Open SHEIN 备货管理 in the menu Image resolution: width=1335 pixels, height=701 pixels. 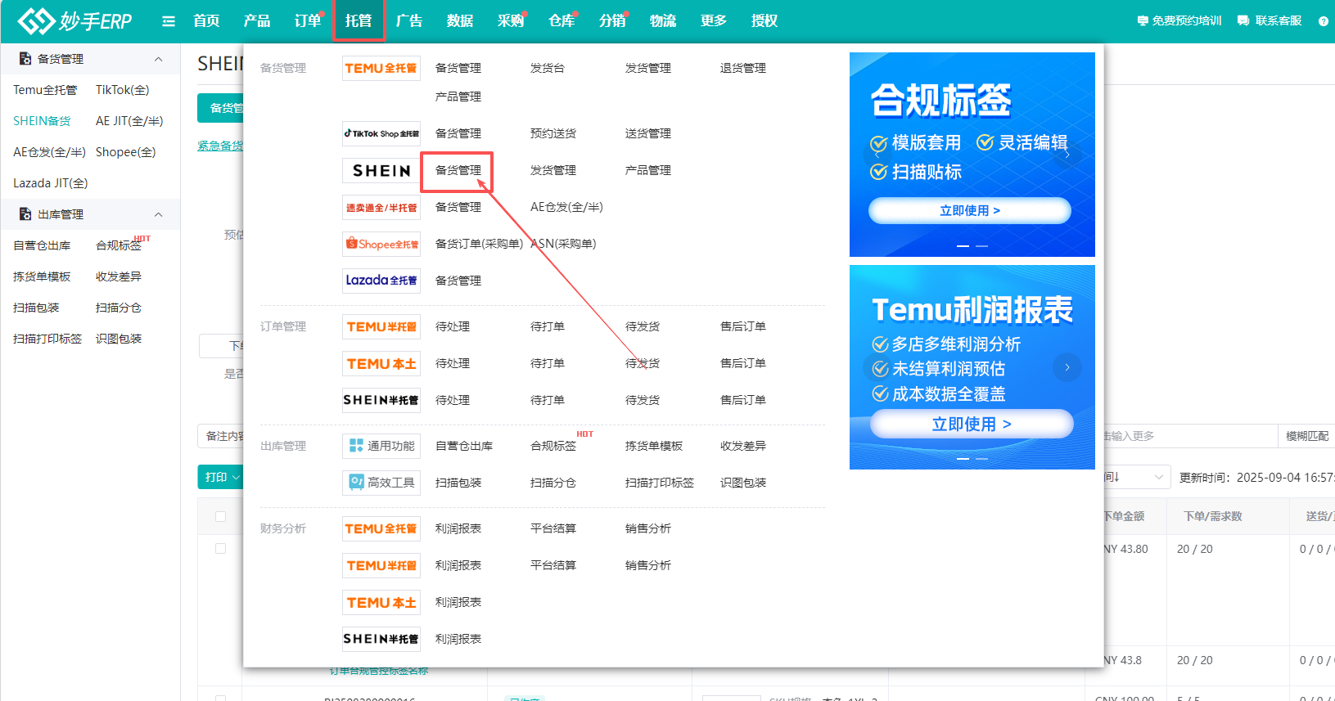458,170
